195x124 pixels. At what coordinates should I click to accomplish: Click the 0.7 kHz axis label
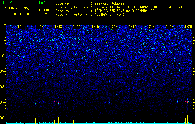click(2, 102)
